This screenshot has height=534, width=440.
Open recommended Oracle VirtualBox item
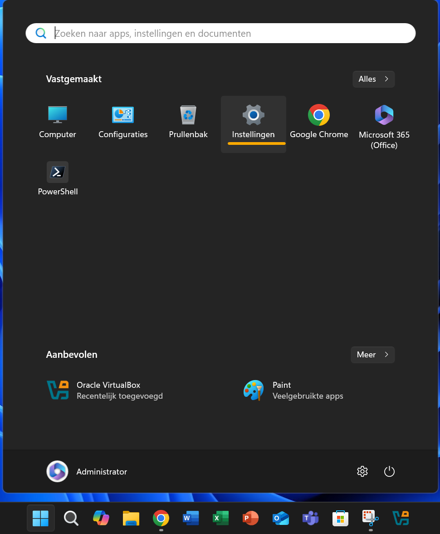tap(106, 391)
